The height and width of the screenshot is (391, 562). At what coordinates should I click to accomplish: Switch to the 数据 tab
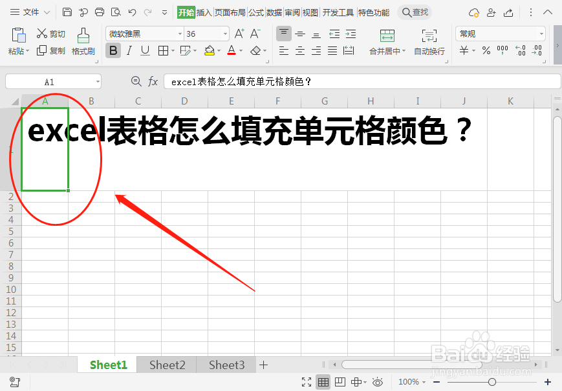[274, 12]
